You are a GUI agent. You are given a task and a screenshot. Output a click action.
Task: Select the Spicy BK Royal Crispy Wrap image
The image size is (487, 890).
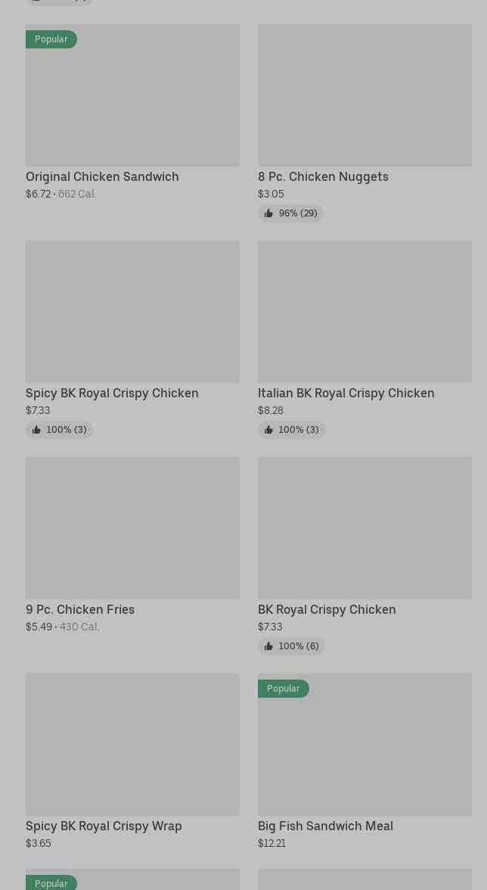click(132, 745)
